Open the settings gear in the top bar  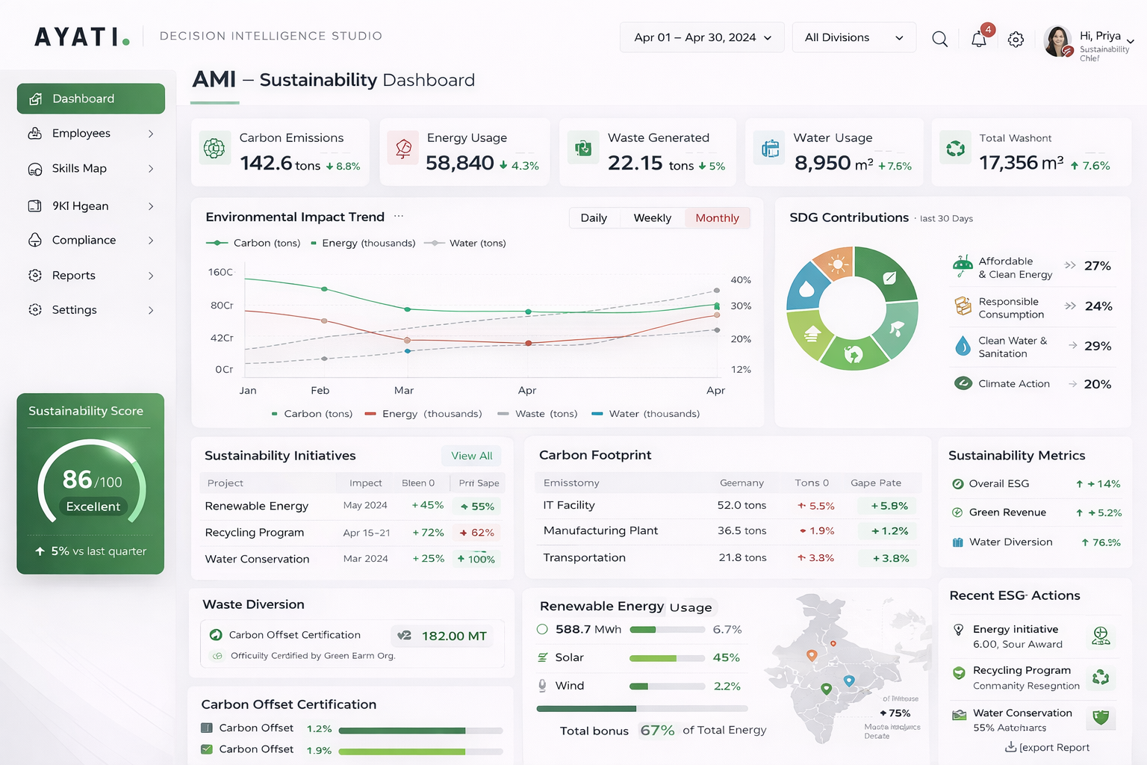[1016, 40]
